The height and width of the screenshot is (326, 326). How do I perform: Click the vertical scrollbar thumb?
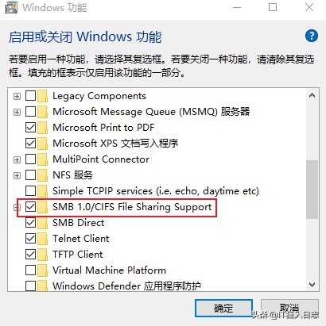click(312, 190)
